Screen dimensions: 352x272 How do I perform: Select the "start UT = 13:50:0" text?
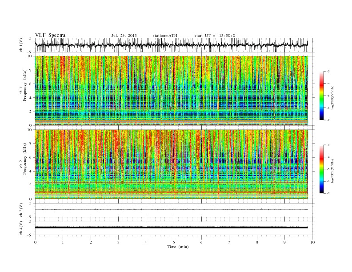215,36
